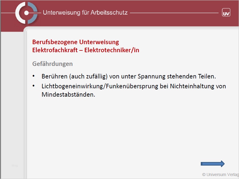
Task: Click the word 'Mindestabständen.' in the slide
Action: [68, 95]
